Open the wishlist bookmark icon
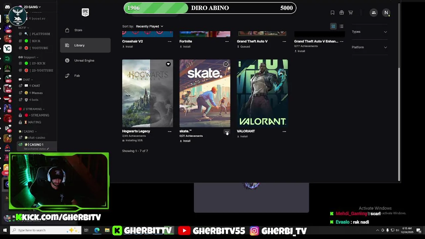 click(x=332, y=13)
